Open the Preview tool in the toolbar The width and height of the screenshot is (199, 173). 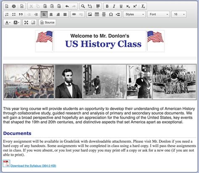click(7, 6)
